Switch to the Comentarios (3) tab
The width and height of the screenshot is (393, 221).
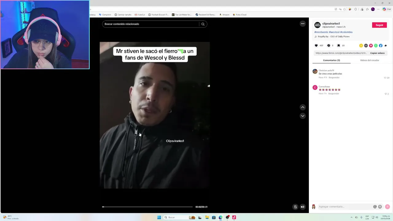coord(332,60)
